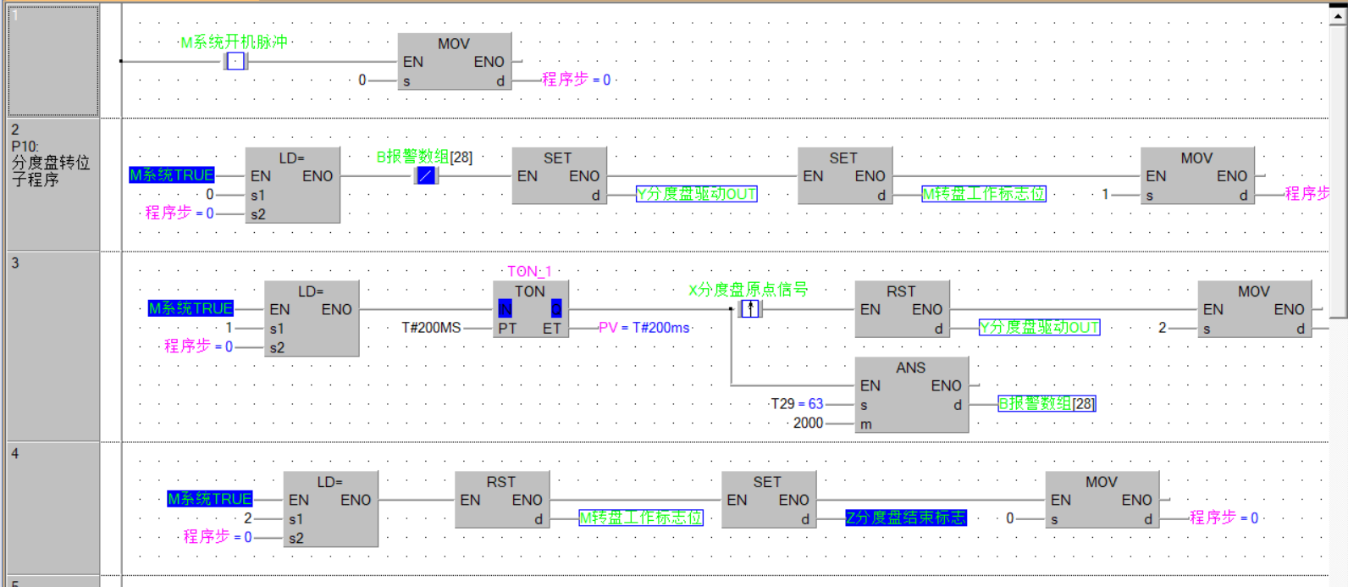Select the T#200MS preset time input
Viewport: 1348px width, 587px height.
pyautogui.click(x=431, y=328)
